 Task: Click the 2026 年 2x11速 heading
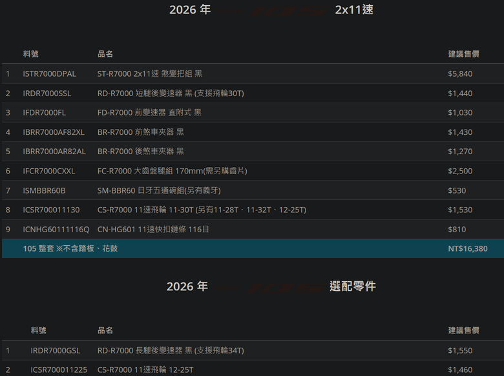[x=271, y=10]
